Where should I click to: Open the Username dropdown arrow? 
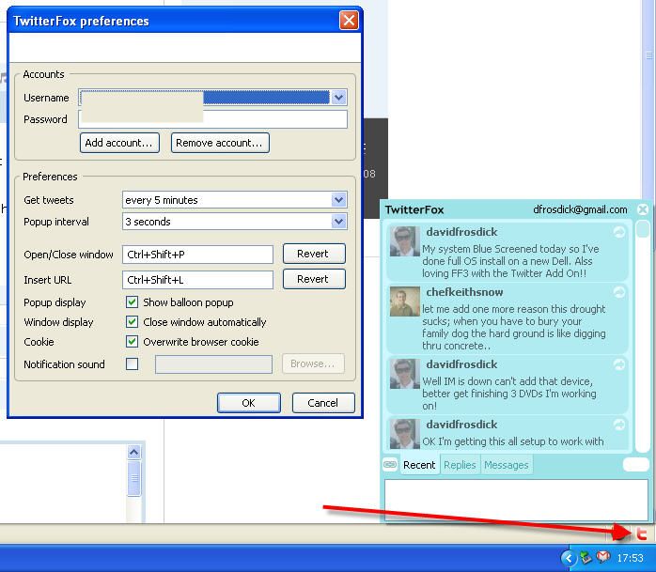point(339,98)
